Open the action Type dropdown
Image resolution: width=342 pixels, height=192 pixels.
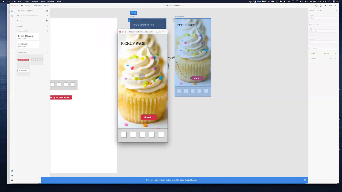tap(323, 31)
